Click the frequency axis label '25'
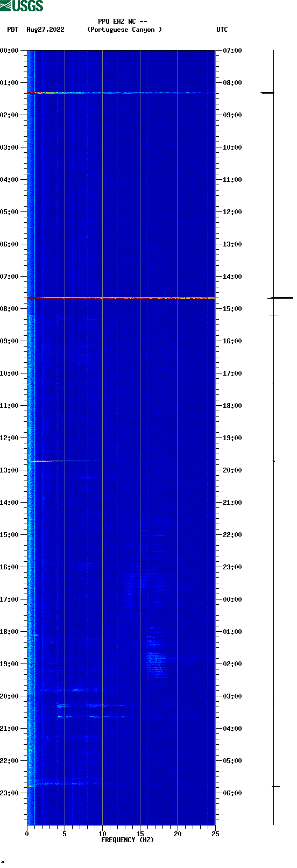The image size is (297, 868). coord(215,834)
